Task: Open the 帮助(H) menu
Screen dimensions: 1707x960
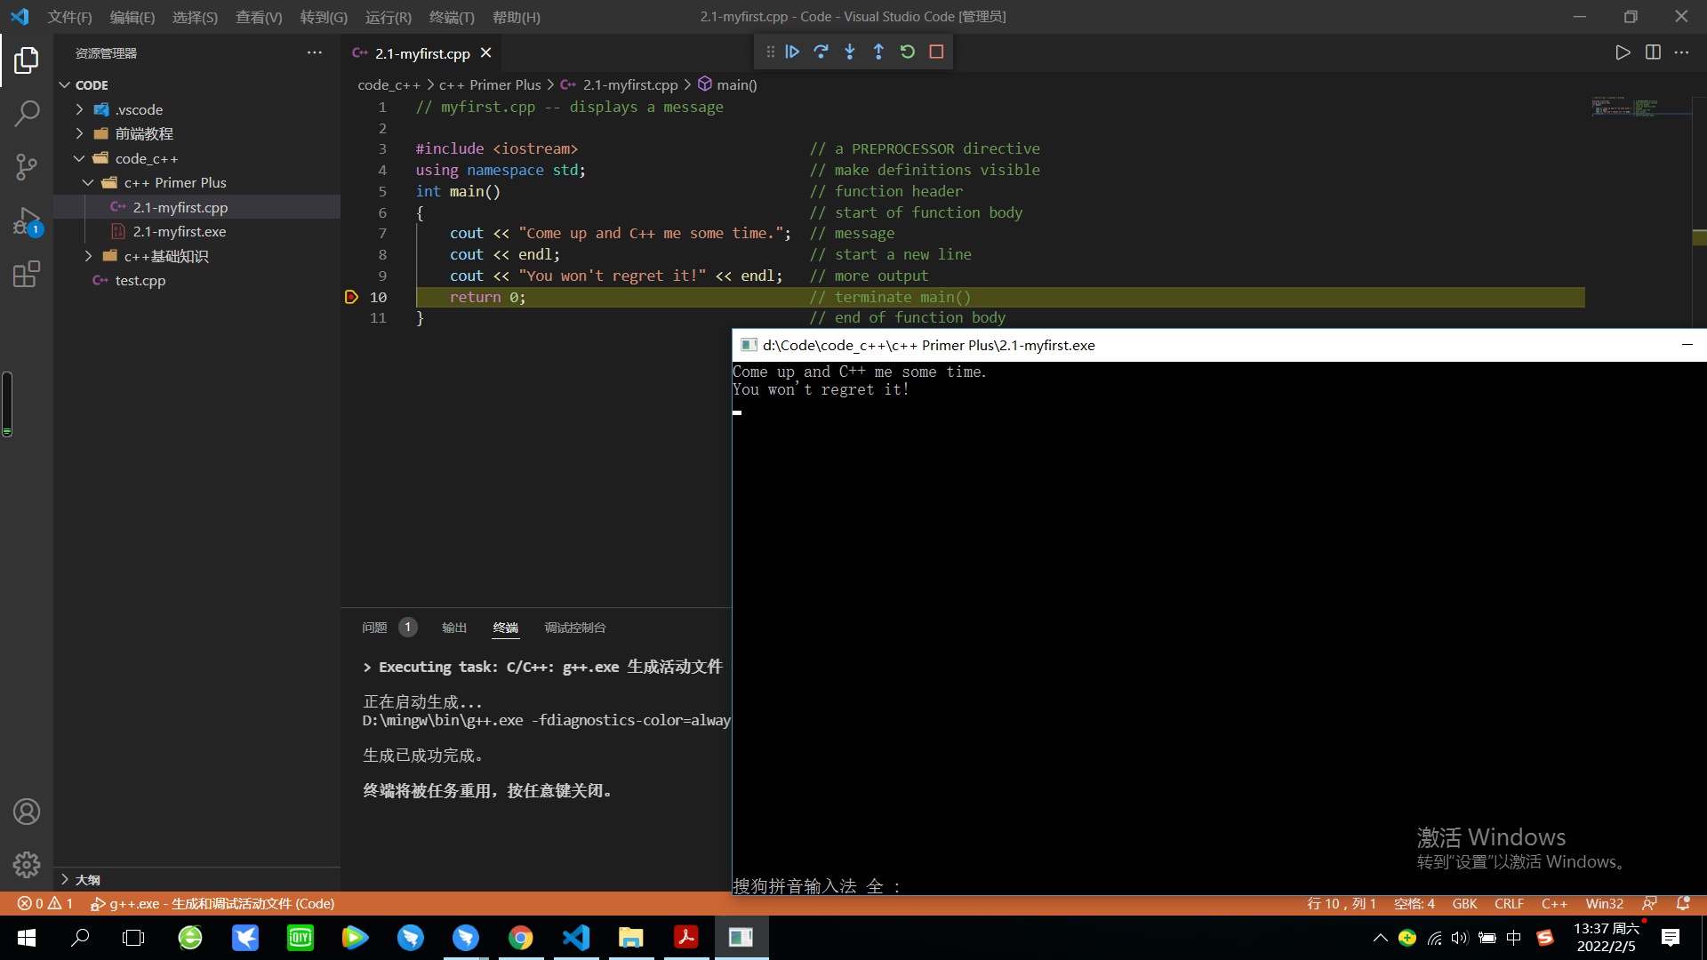Action: pyautogui.click(x=517, y=17)
